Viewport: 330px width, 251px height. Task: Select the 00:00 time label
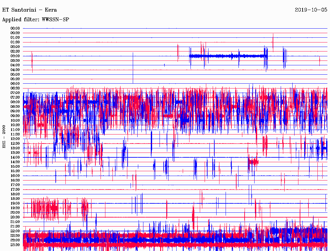[15, 28]
